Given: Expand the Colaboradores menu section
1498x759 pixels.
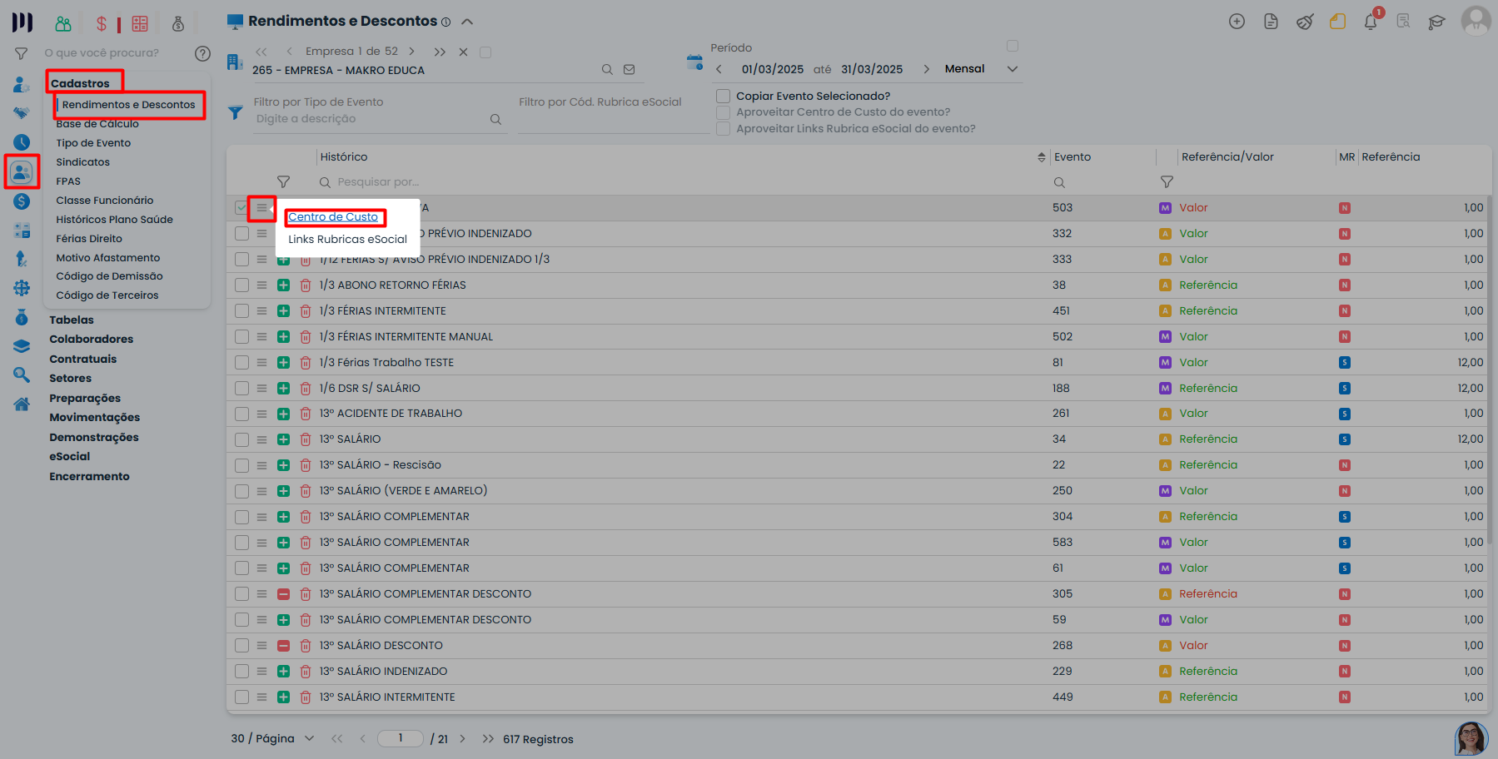Looking at the screenshot, I should 91,340.
